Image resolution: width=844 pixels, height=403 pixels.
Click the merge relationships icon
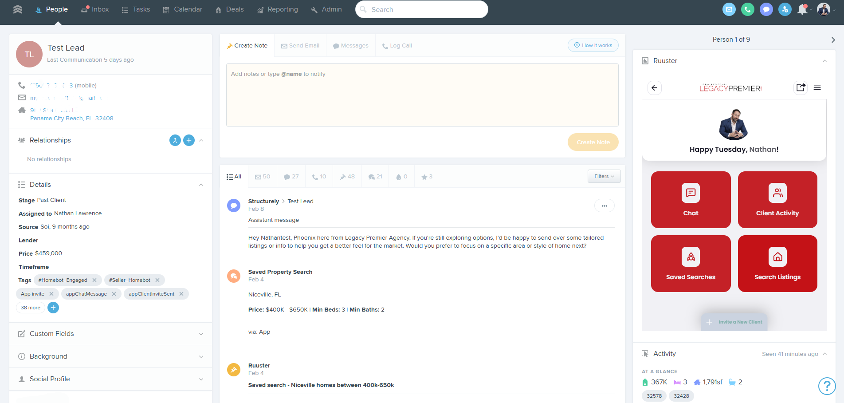click(x=175, y=140)
